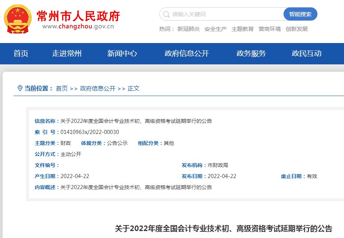This screenshot has height=238, width=344.
Task: Click the location pin icon
Action: pyautogui.click(x=20, y=88)
